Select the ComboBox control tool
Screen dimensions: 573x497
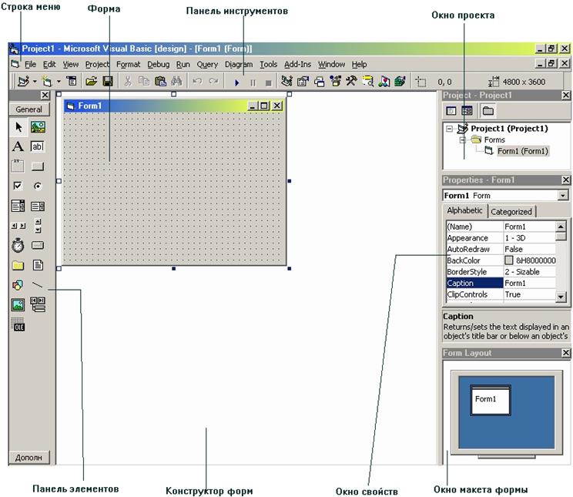tap(18, 206)
